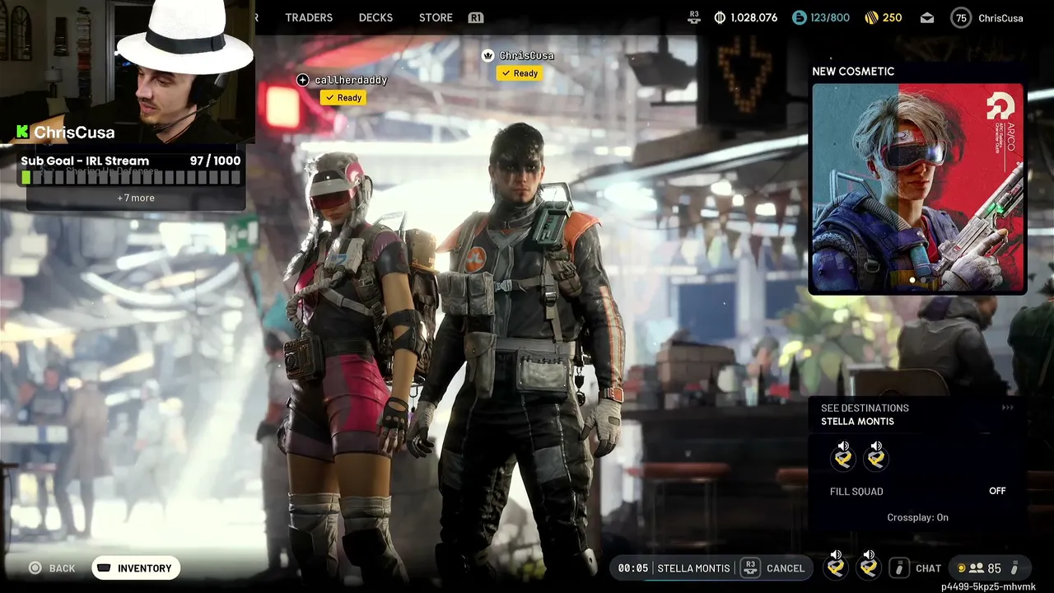Click the controller prompt icon after 85

point(1014,568)
